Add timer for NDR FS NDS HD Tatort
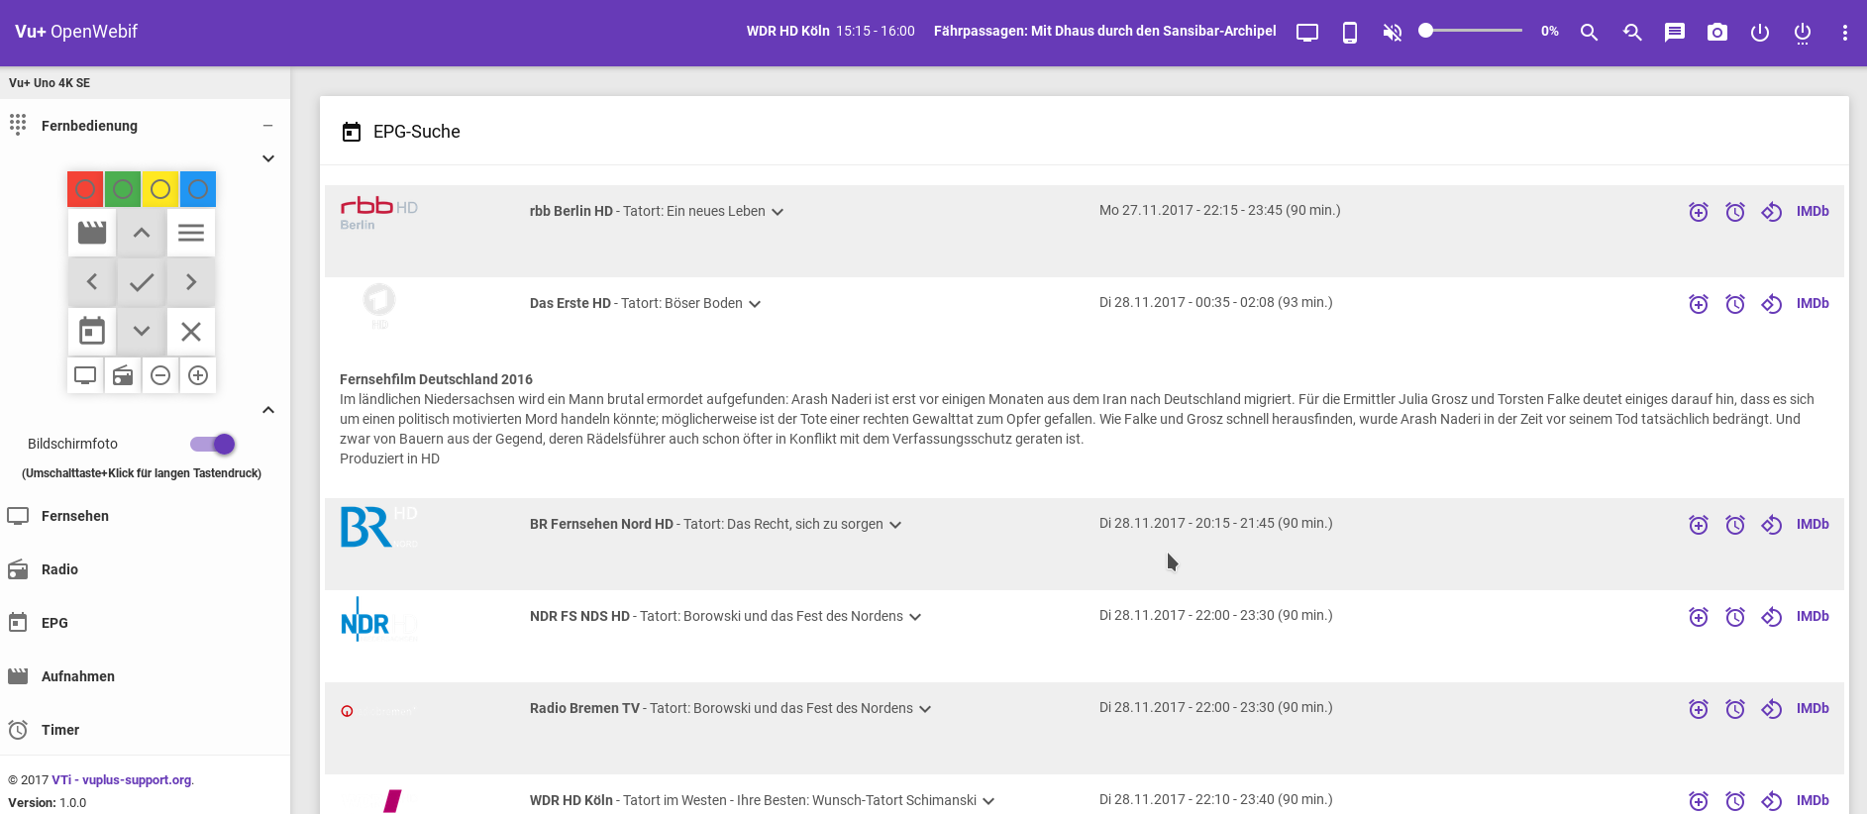1867x814 pixels. 1699,617
